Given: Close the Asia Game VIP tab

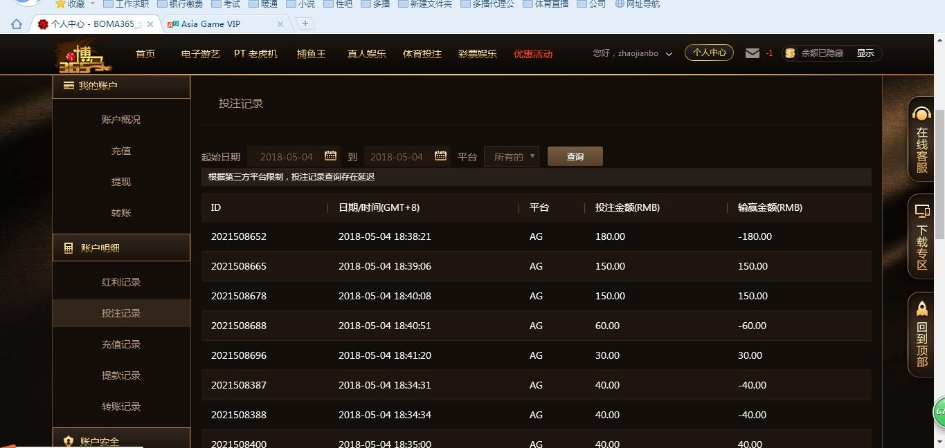Looking at the screenshot, I should [280, 24].
